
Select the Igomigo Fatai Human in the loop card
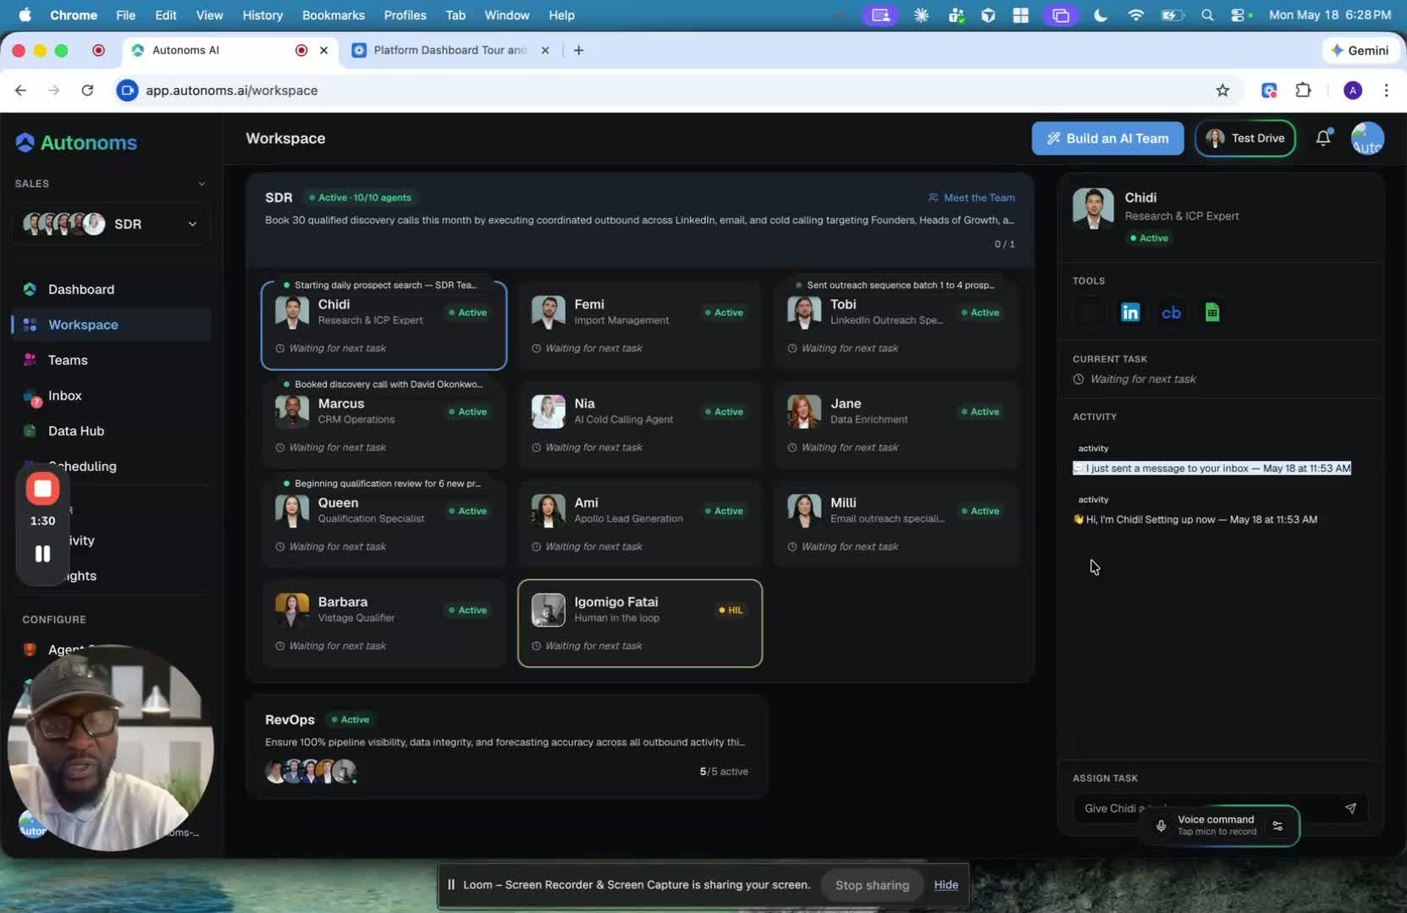click(x=640, y=623)
